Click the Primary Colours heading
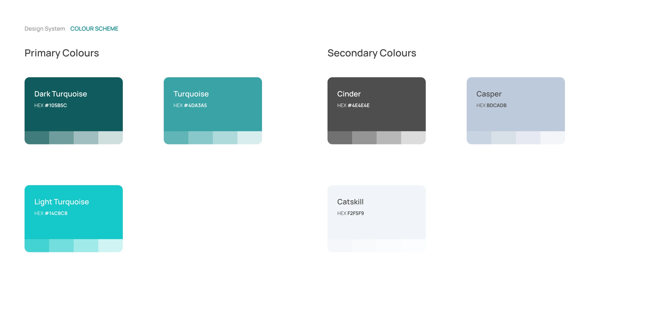 click(62, 53)
